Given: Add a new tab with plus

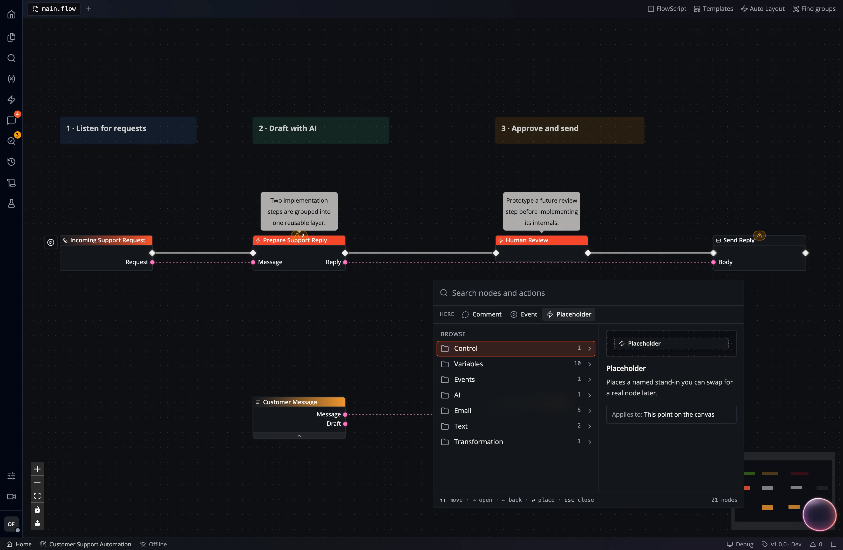Looking at the screenshot, I should click(89, 9).
